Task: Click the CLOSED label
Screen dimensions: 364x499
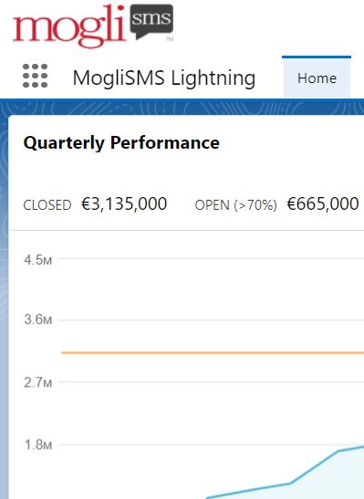Action: (x=47, y=205)
